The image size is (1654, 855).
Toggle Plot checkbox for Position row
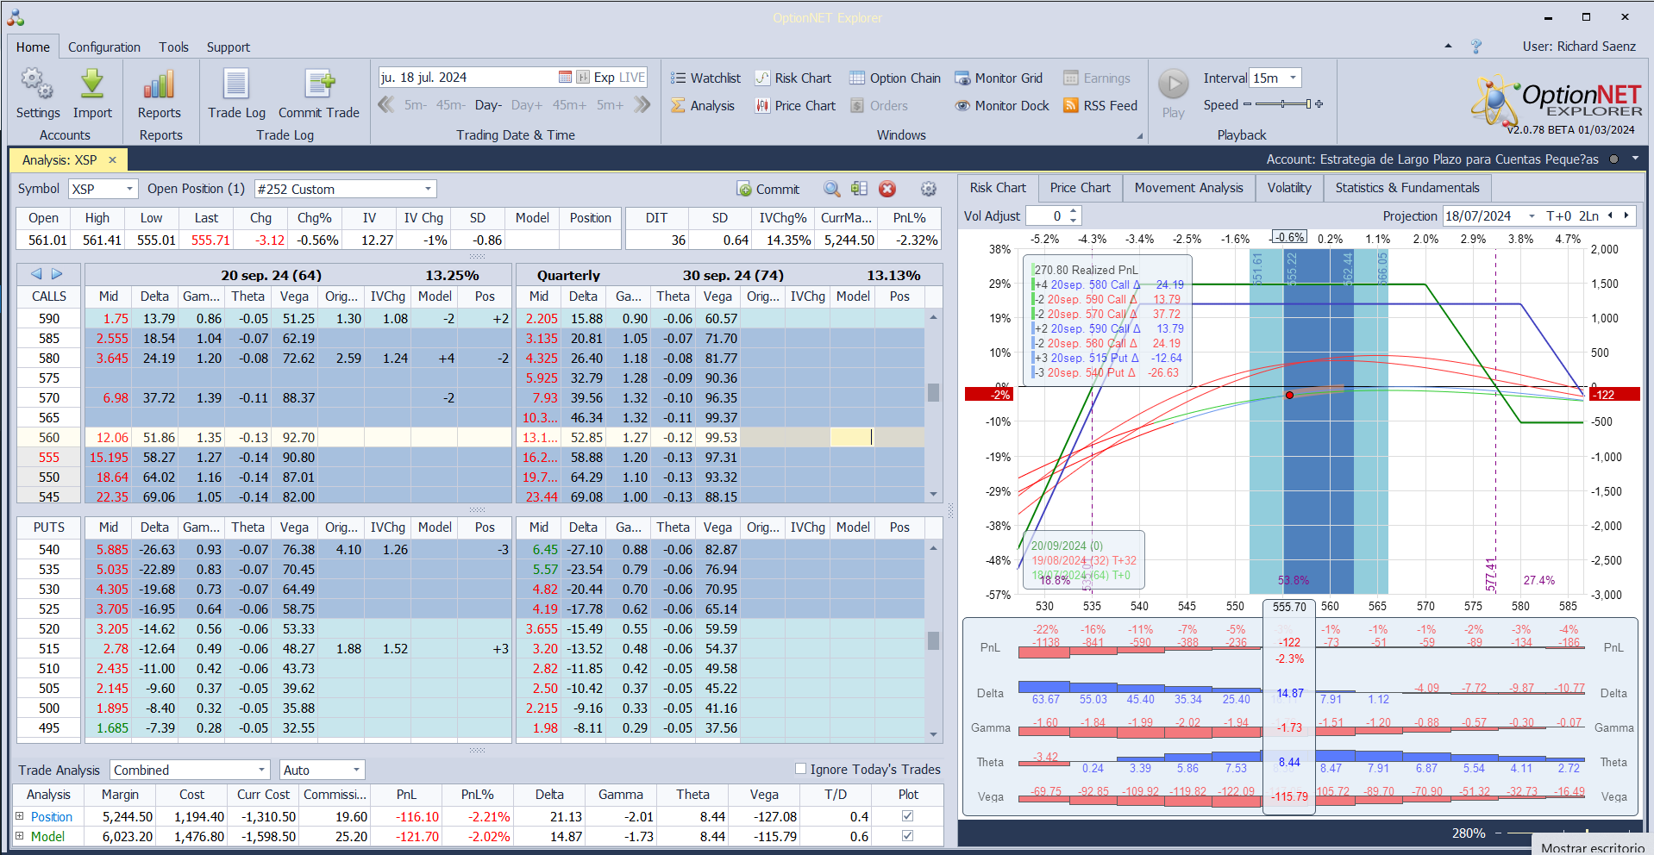907,815
